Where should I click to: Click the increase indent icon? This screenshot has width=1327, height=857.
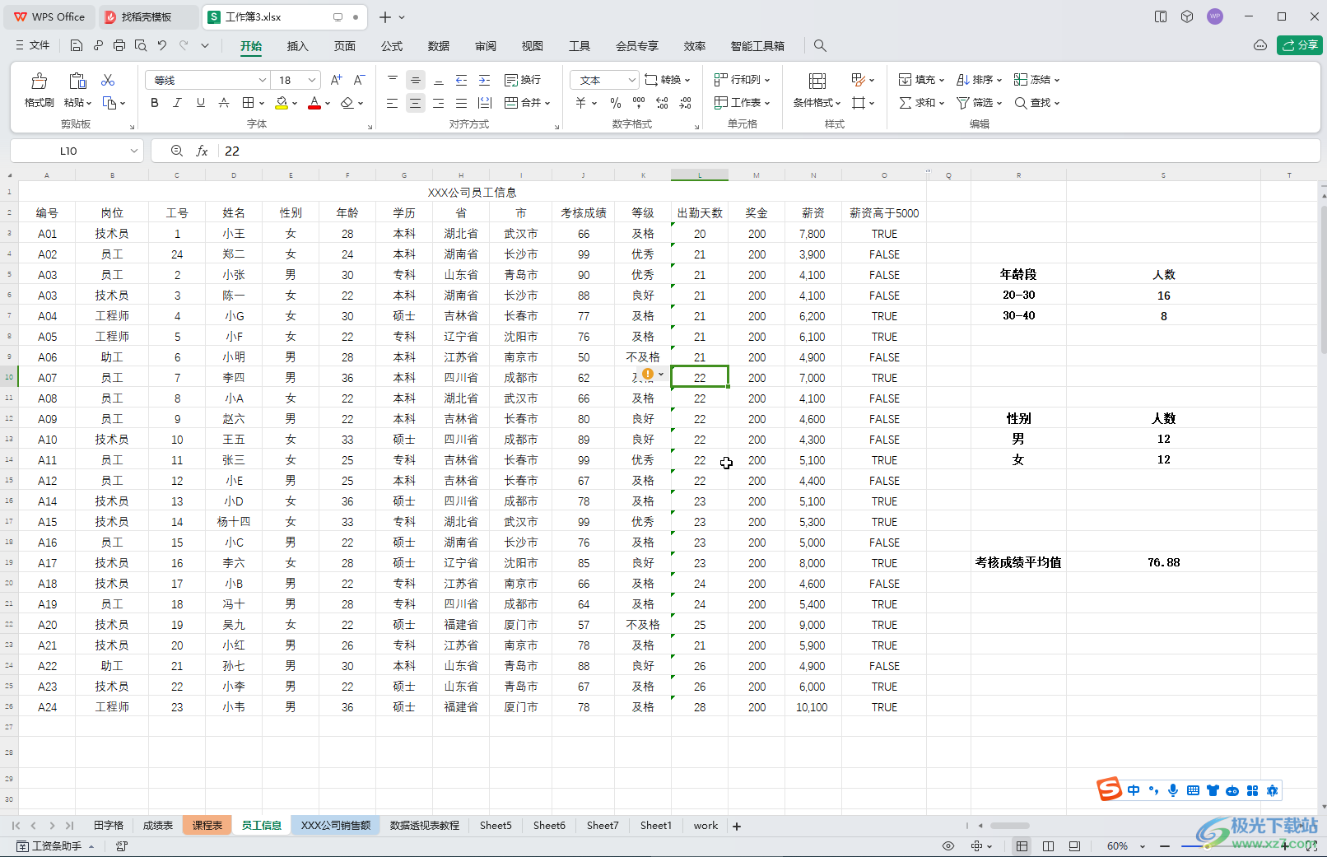pos(485,80)
